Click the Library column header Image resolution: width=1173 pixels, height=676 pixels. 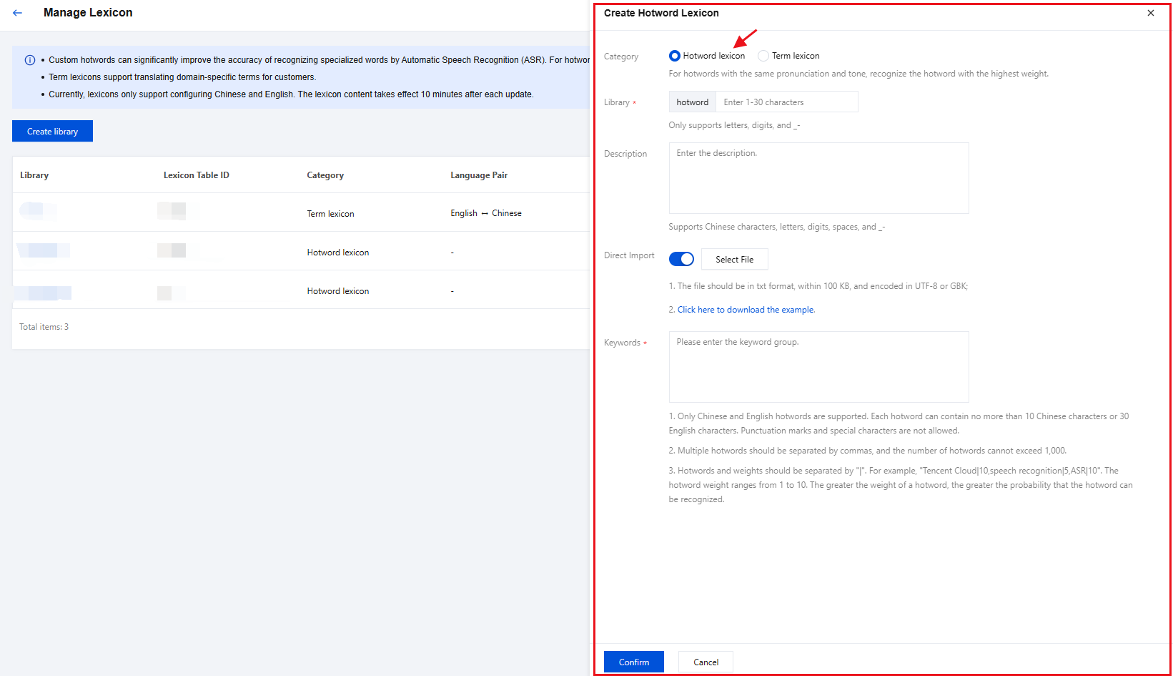tap(34, 175)
